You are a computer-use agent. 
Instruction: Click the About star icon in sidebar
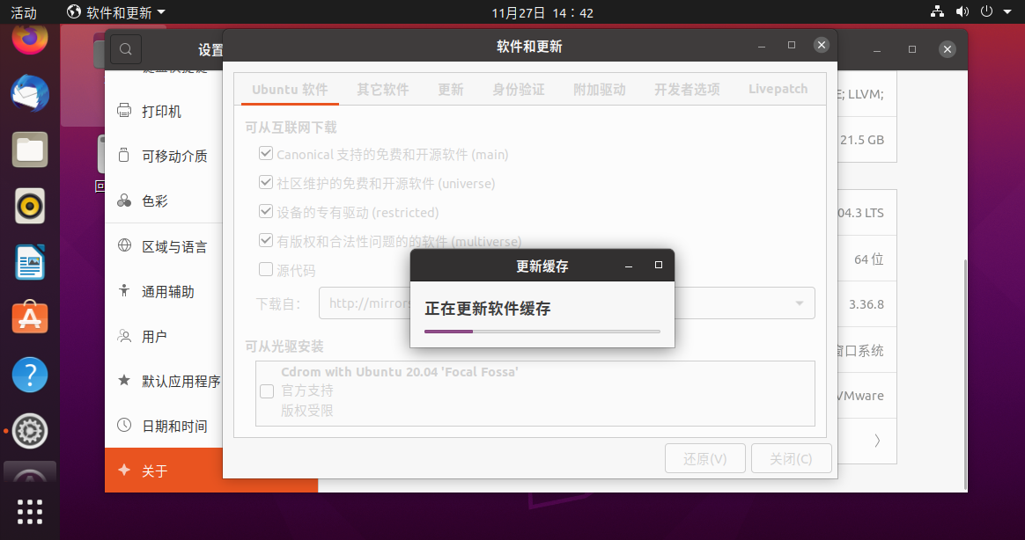[x=124, y=471]
